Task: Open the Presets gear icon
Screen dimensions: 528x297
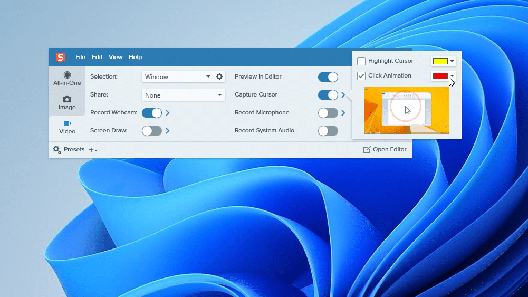Action: click(x=57, y=149)
